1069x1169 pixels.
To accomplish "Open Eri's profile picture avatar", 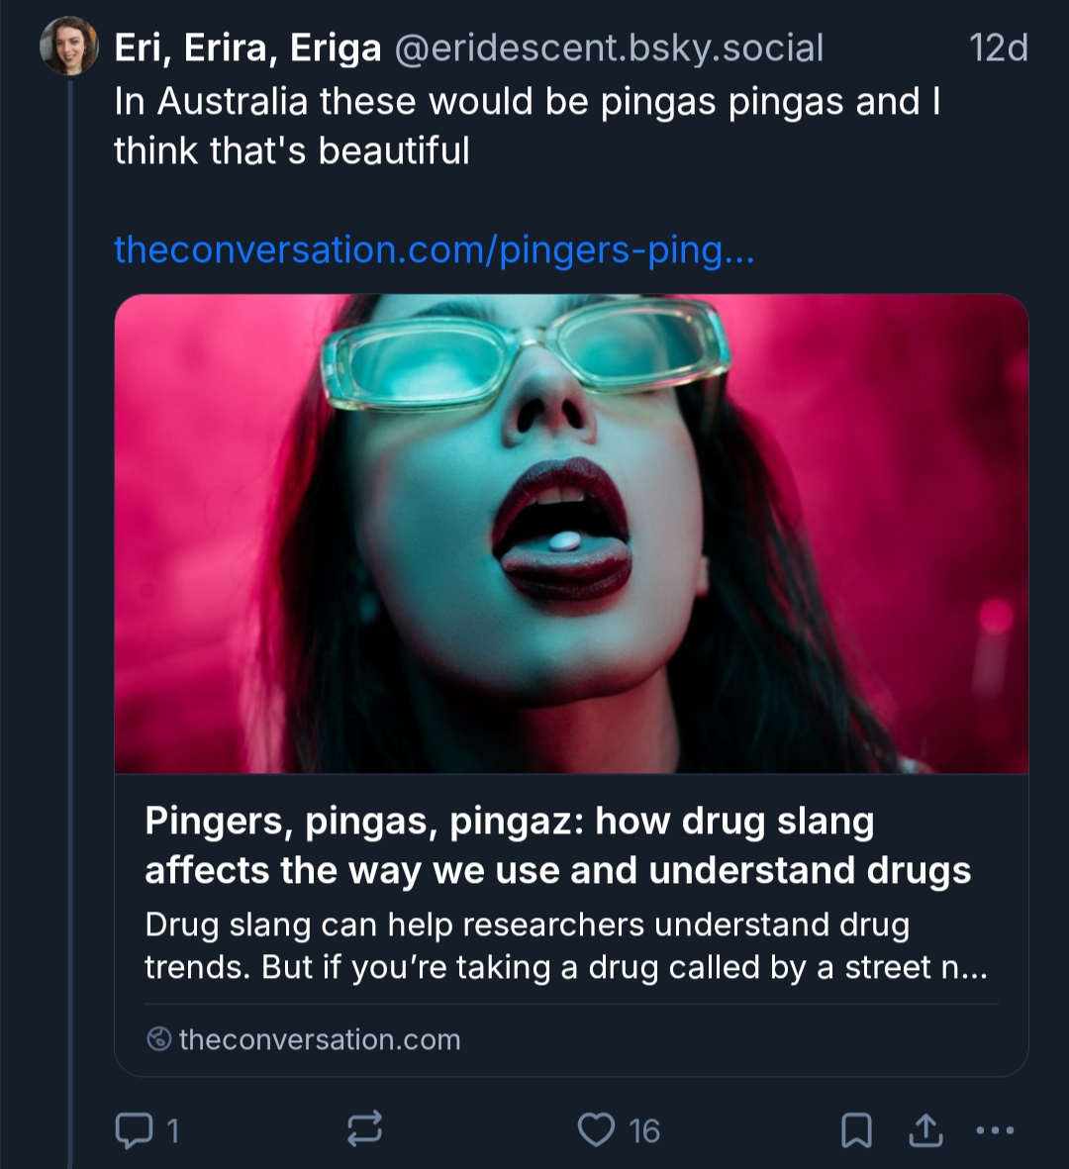I will (69, 47).
